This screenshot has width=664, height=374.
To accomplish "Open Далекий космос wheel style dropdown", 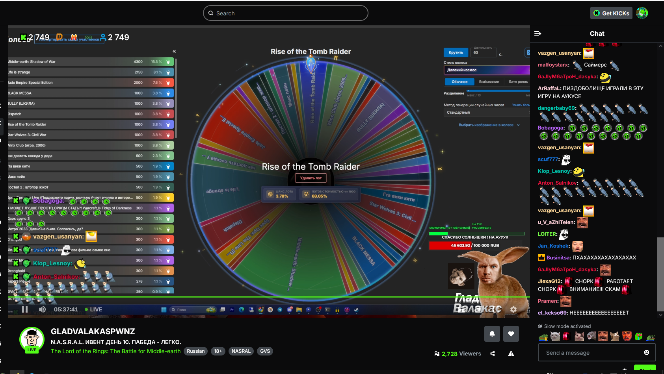I will pyautogui.click(x=487, y=70).
